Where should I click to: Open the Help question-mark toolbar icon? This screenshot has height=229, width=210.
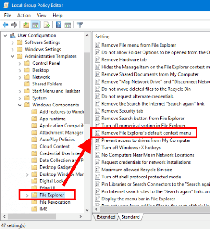59,25
